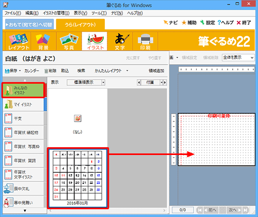Click the app icon in title bar

[x=6, y=5]
